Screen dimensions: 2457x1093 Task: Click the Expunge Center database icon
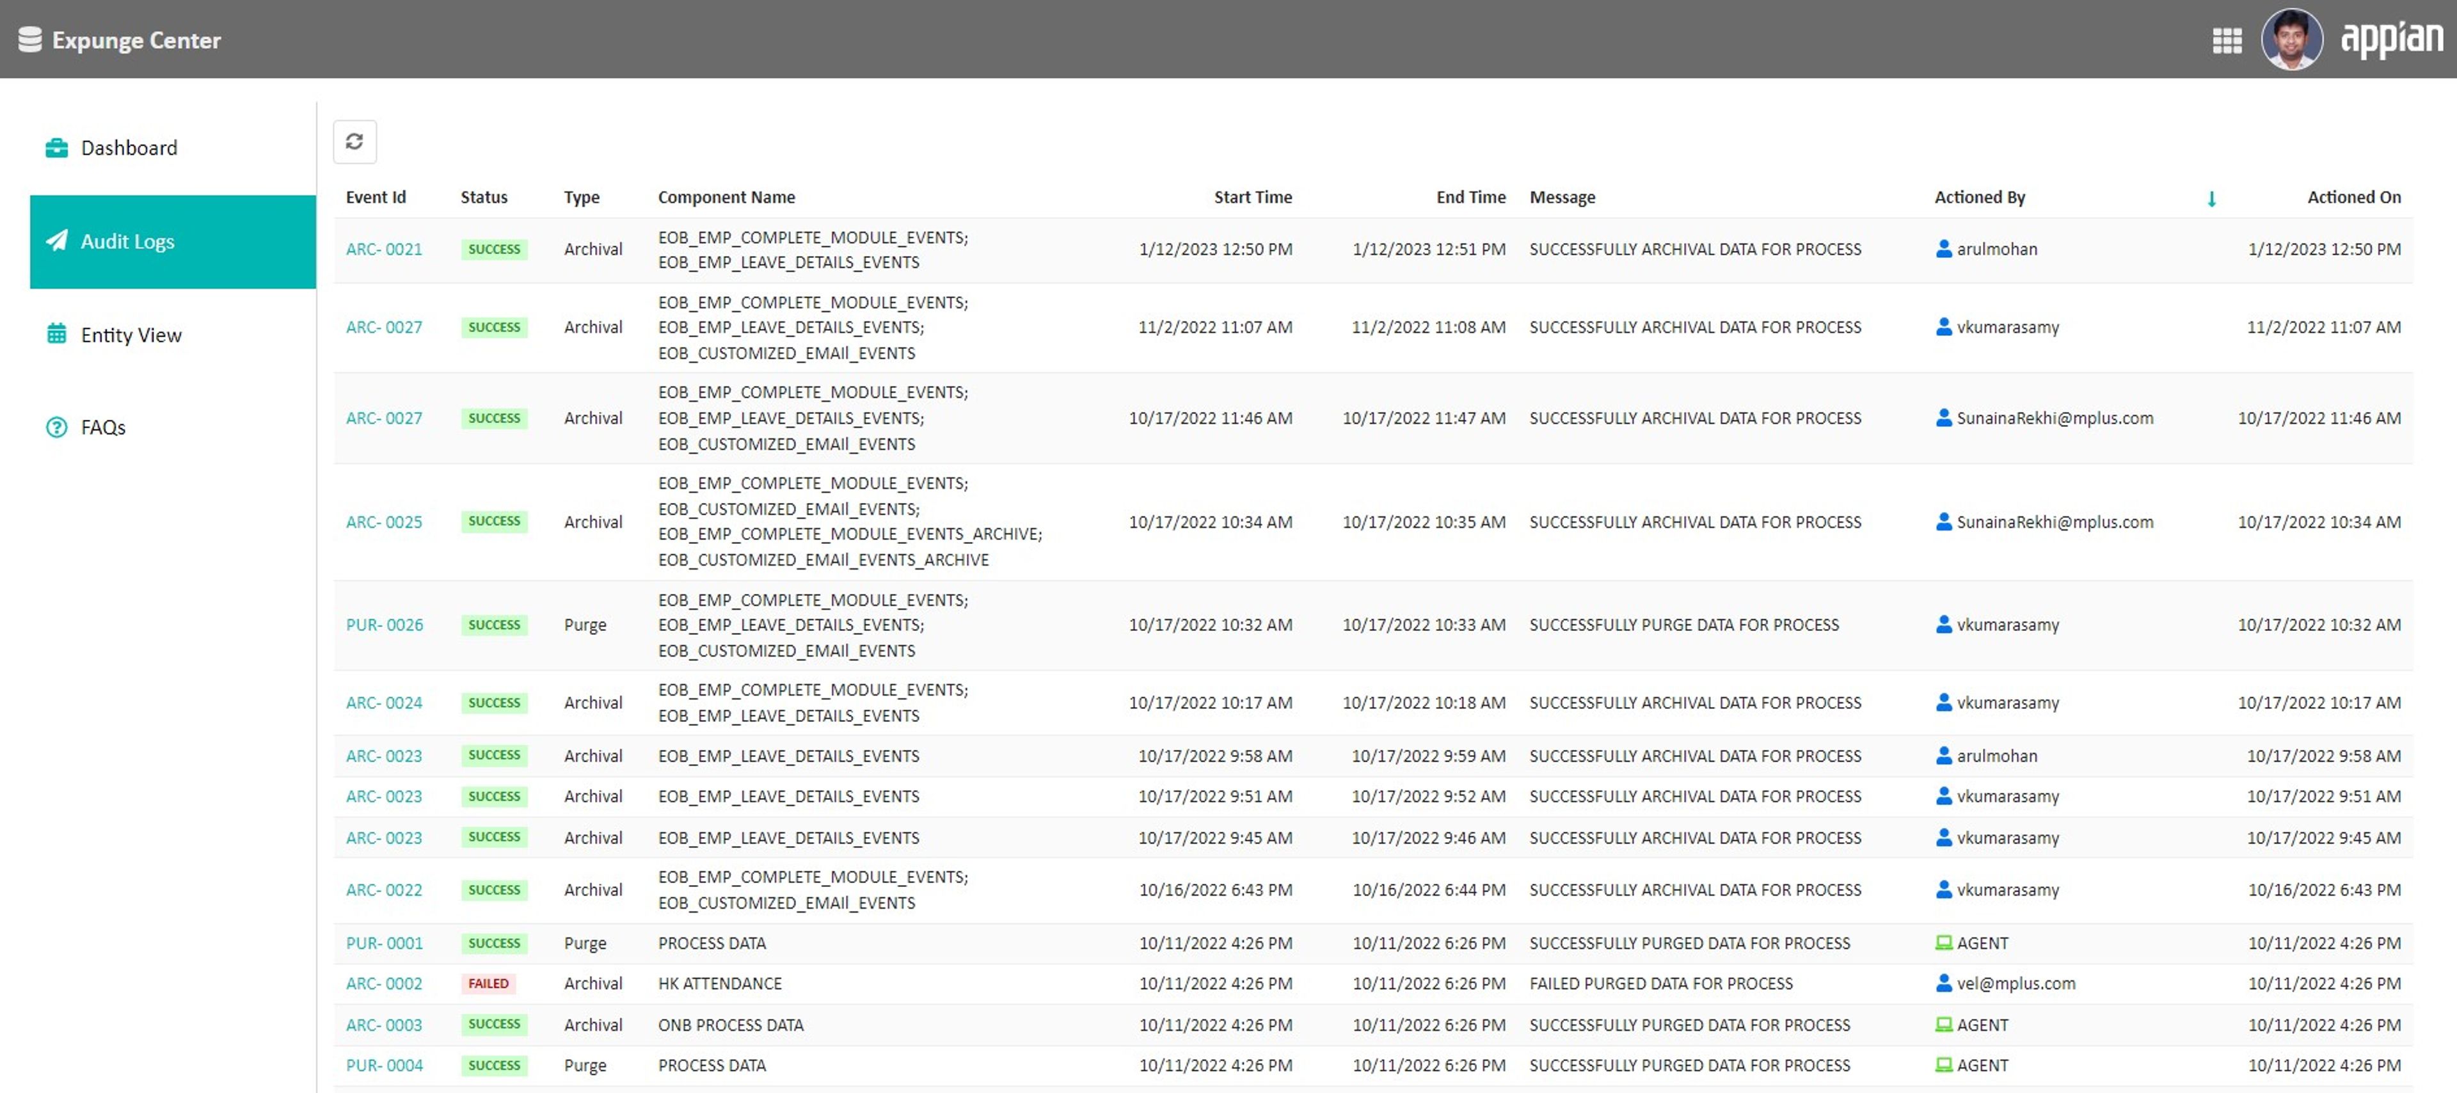click(x=29, y=39)
